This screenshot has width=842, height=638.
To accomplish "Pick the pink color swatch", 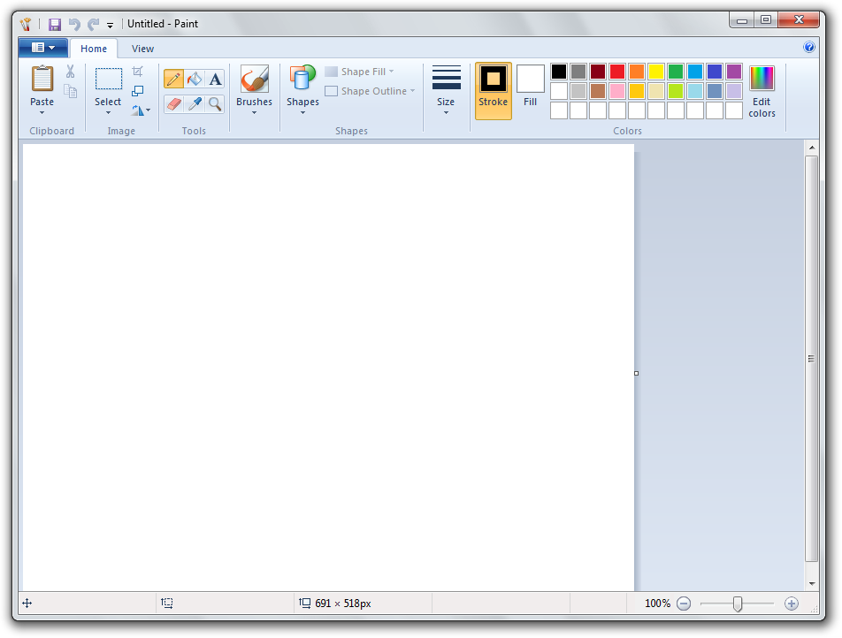I will [x=617, y=91].
